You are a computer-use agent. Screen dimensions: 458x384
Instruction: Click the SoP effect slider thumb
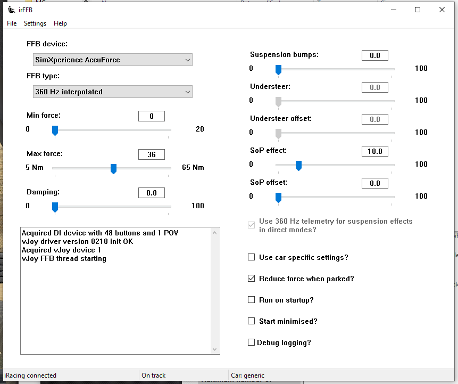298,166
